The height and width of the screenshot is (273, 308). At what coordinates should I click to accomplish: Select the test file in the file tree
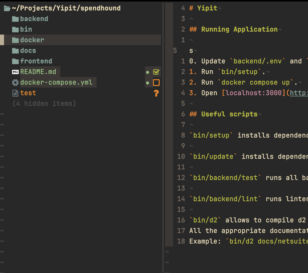[x=28, y=93]
